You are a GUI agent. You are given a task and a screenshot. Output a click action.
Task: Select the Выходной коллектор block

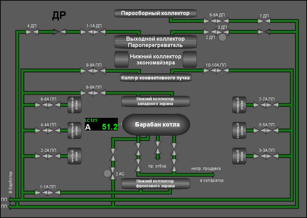point(156,39)
